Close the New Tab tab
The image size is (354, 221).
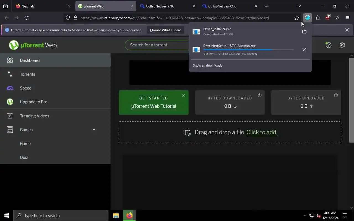(69, 6)
